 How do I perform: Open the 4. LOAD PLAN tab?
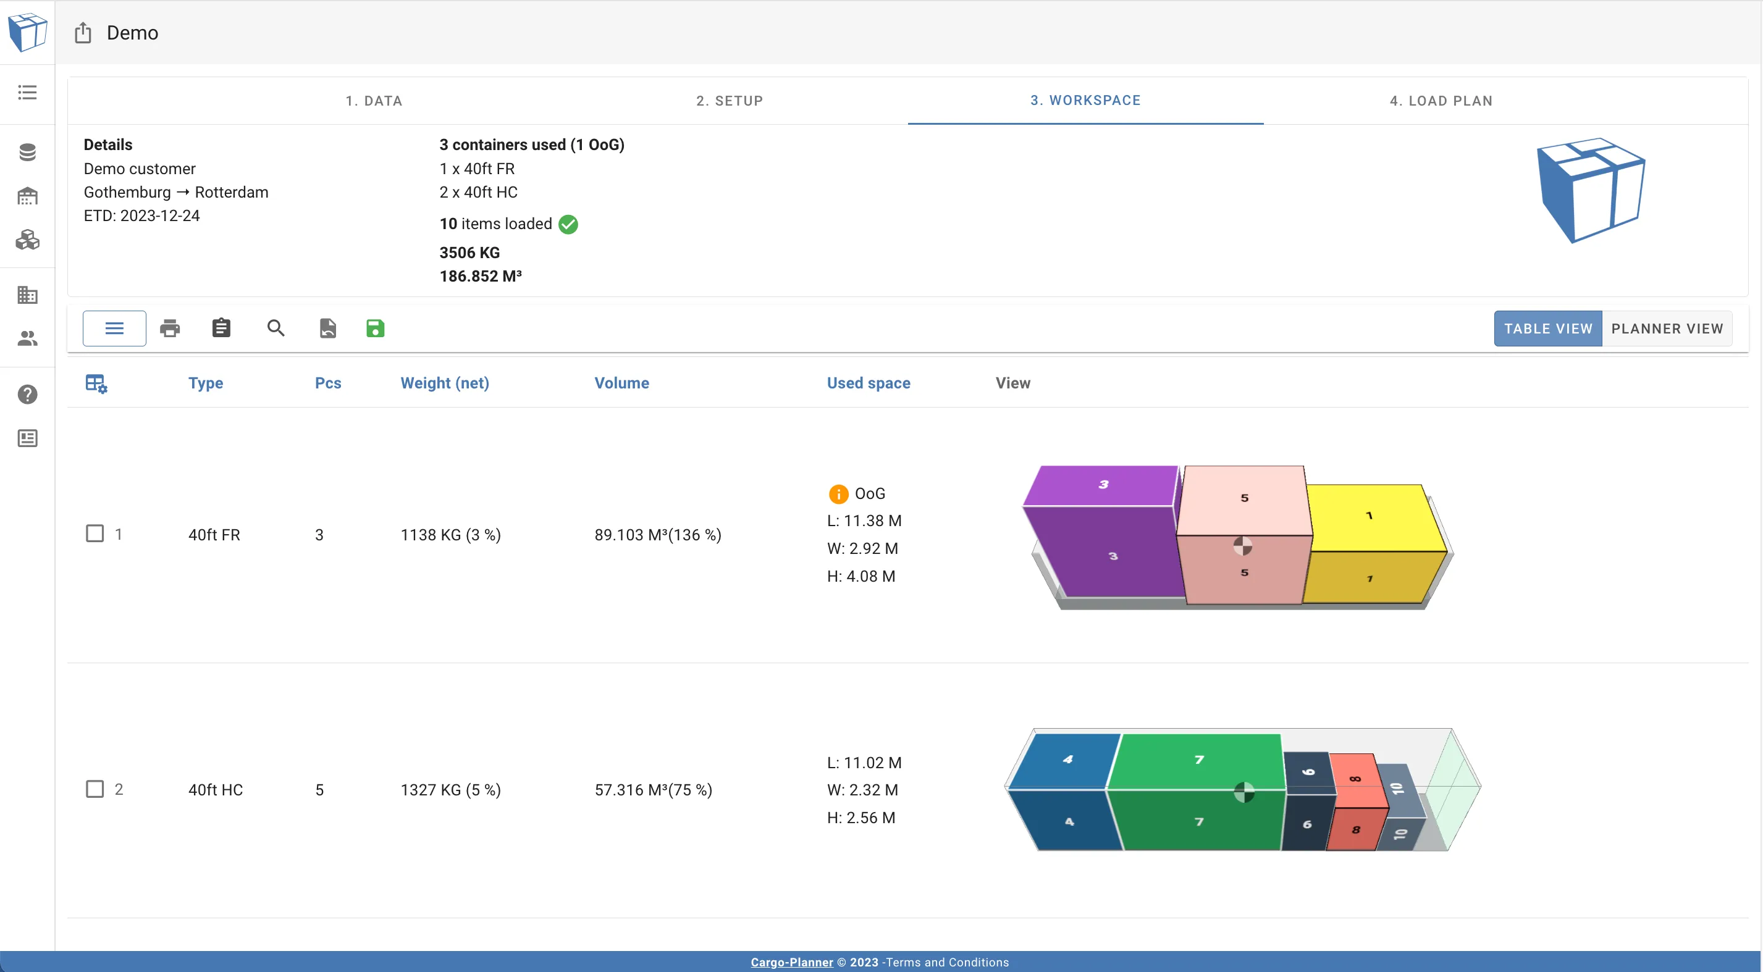click(x=1441, y=101)
